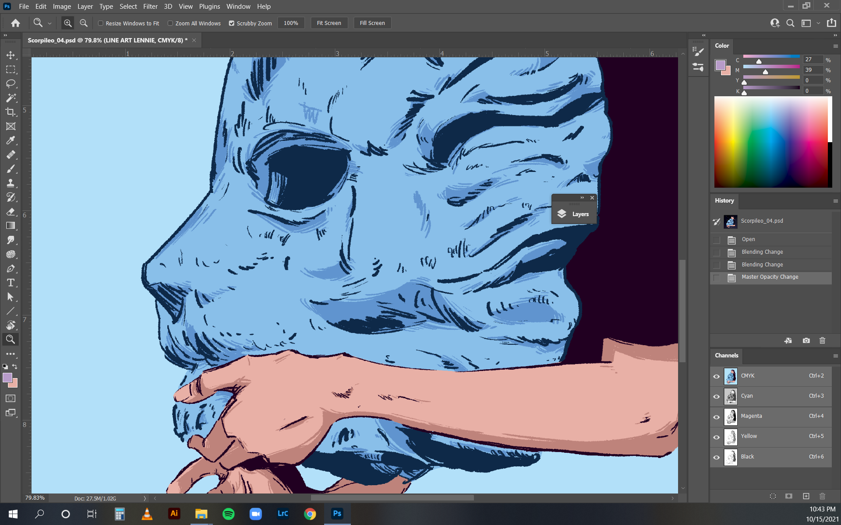The width and height of the screenshot is (841, 525).
Task: Expand the collapsed Layers panel arrows
Action: 582,198
